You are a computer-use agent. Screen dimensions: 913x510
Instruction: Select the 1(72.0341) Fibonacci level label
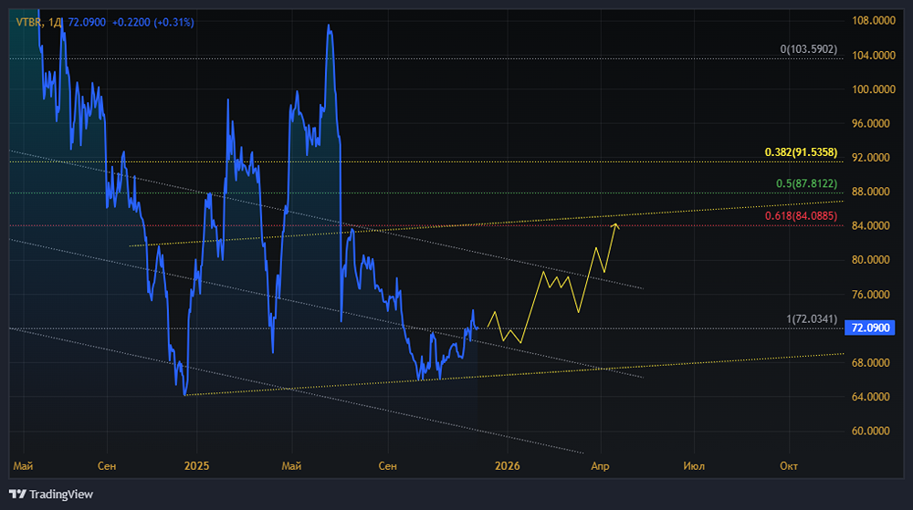tap(812, 319)
